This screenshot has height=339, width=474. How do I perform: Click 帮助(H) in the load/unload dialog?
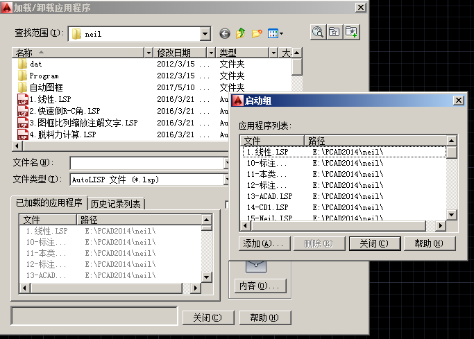coord(265,318)
